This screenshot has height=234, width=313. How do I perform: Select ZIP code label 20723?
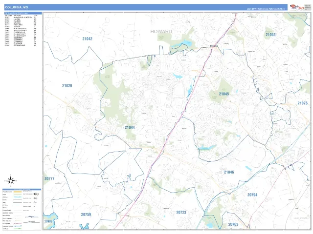click(x=181, y=213)
